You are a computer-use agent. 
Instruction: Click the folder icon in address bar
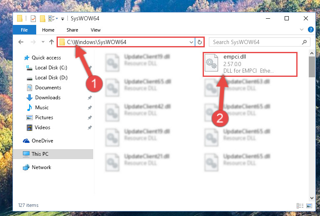pyautogui.click(x=62, y=42)
